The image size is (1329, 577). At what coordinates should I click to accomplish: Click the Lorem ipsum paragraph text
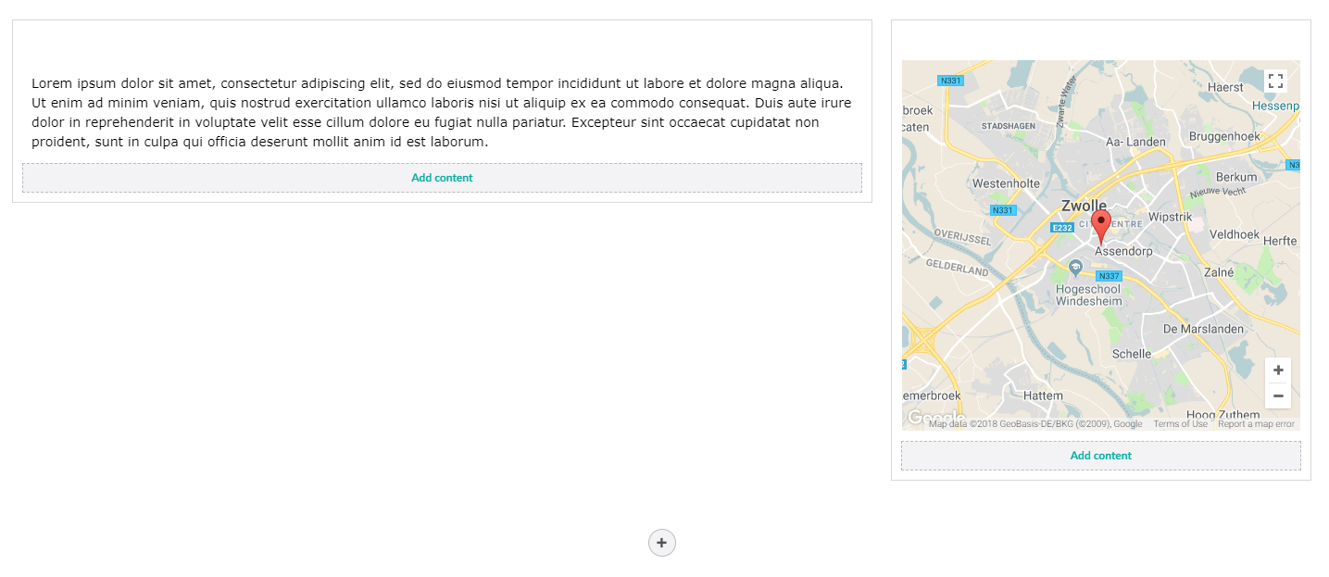click(442, 113)
